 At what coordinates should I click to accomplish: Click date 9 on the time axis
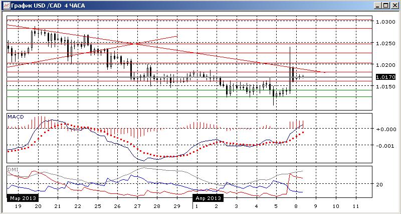[x=316, y=206]
